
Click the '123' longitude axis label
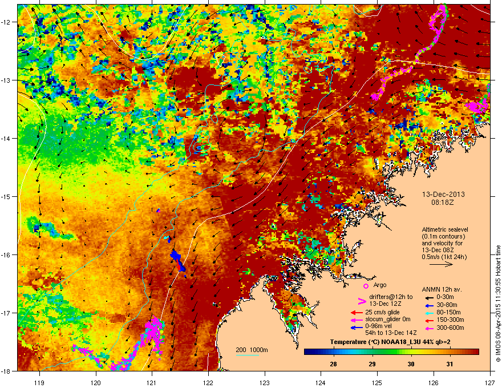click(265, 382)
